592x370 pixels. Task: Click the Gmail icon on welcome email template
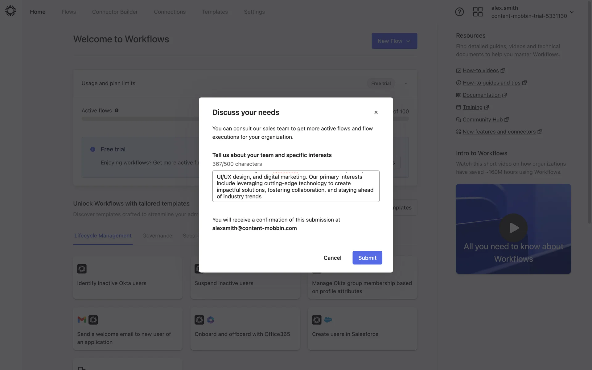[x=82, y=320]
